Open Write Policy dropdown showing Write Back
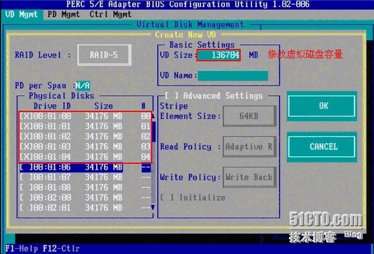Image resolution: width=374 pixels, height=254 pixels. (x=250, y=177)
